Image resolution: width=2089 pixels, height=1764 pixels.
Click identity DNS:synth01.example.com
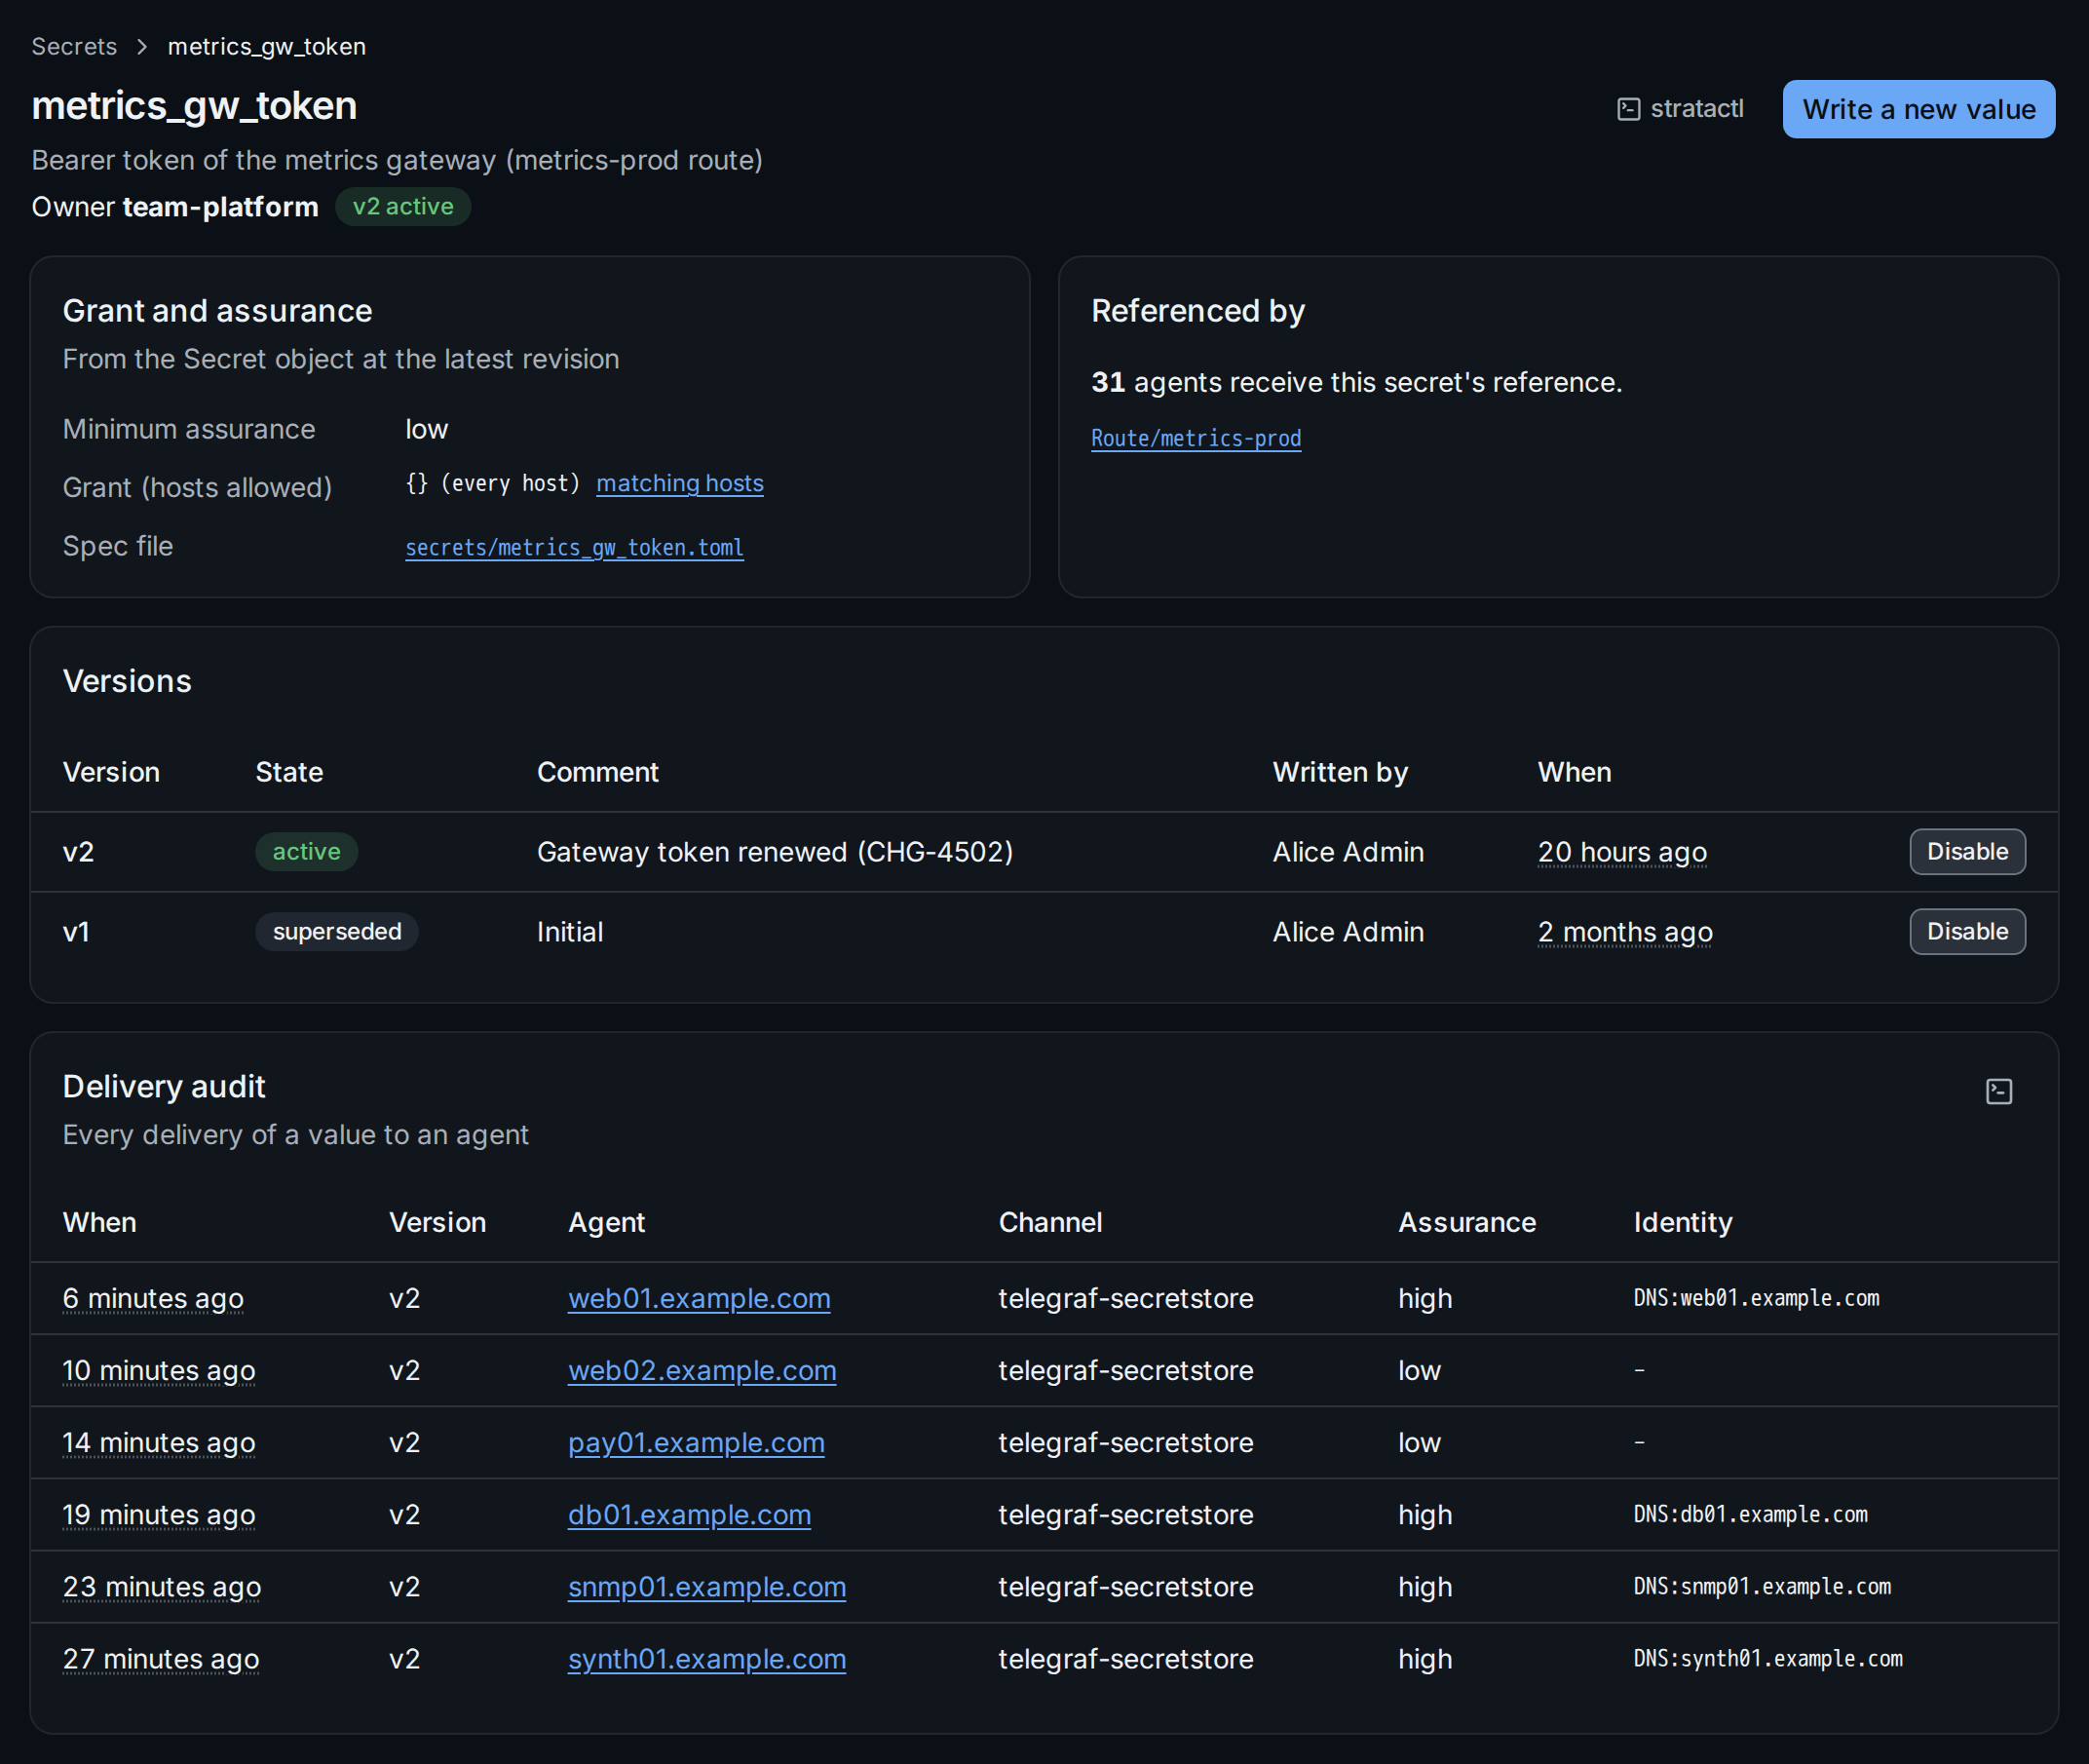click(1767, 1658)
